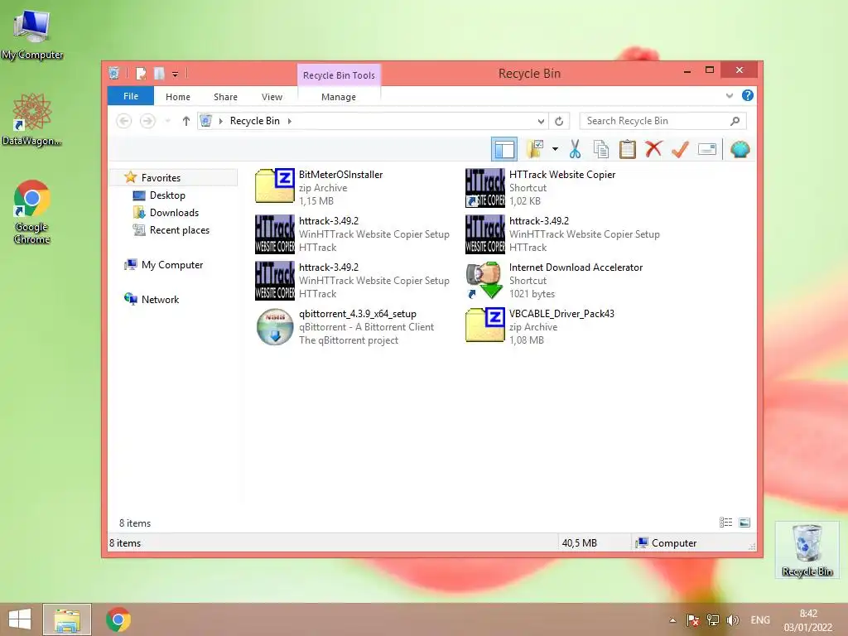Click the orange checkmark Properties icon
The image size is (848, 636).
click(x=680, y=149)
